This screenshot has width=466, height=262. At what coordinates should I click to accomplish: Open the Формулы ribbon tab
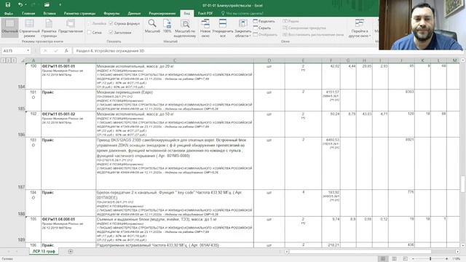pyautogui.click(x=111, y=13)
